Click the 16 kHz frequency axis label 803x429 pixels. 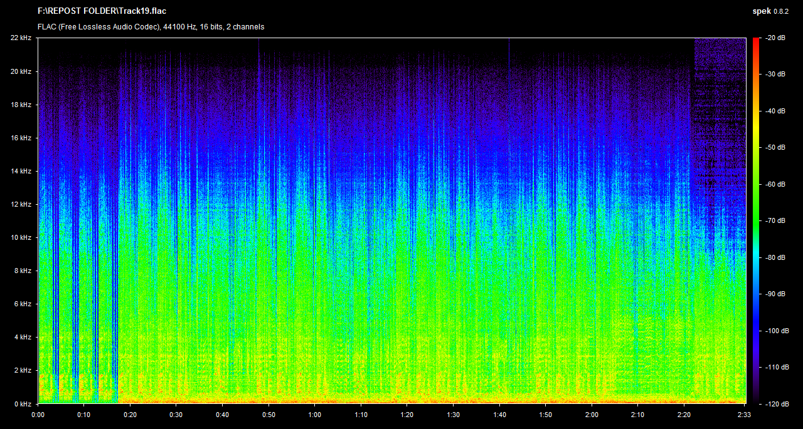[x=21, y=138]
